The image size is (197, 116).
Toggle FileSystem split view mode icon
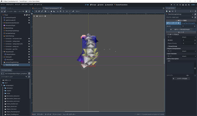point(29,74)
